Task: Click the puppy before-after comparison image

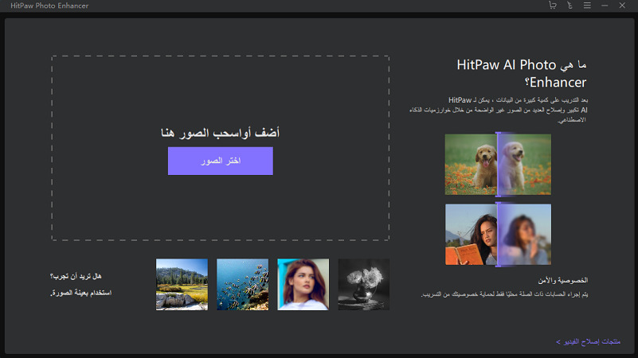Action: coord(498,165)
